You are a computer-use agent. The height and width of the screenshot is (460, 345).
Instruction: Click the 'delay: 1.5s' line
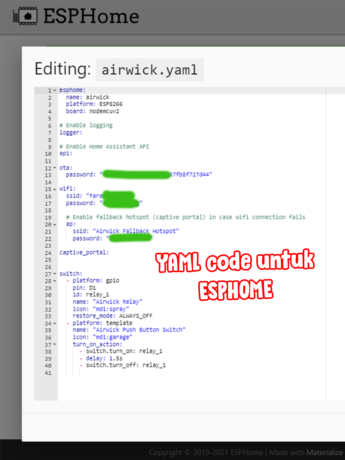tap(104, 358)
